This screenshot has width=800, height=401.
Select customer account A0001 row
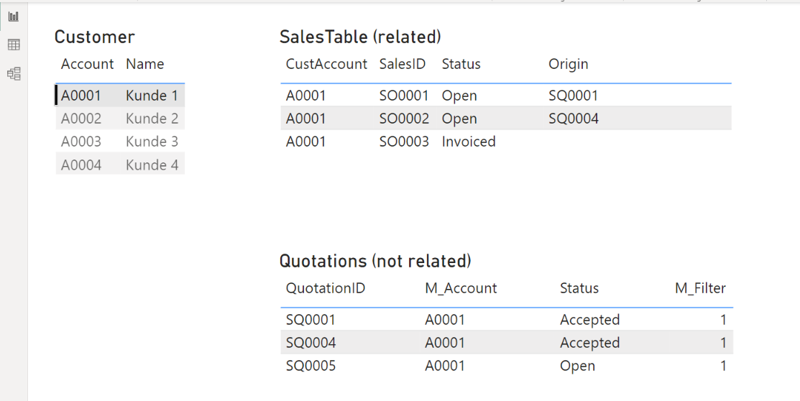coord(81,96)
